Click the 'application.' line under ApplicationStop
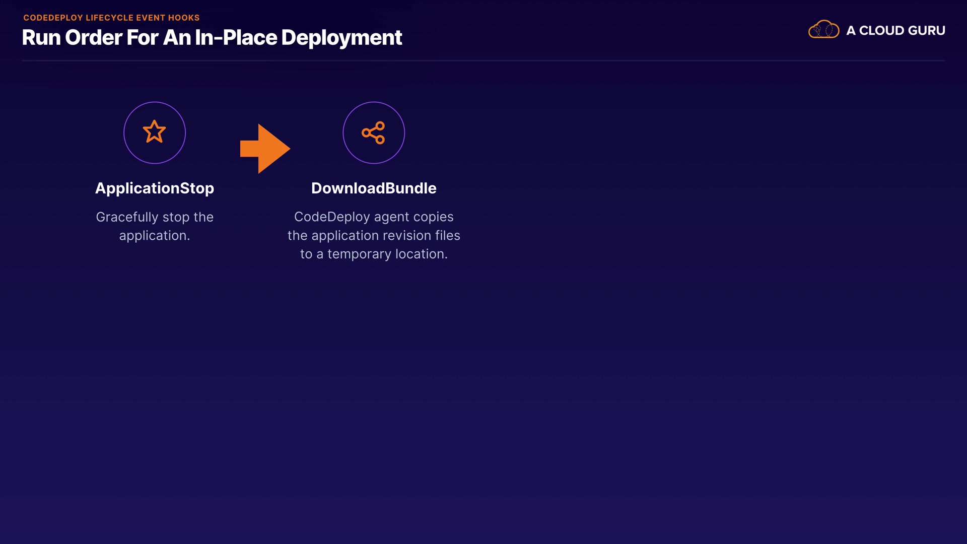 click(155, 236)
